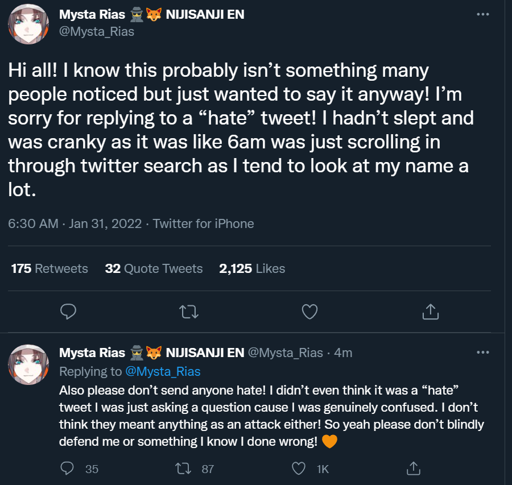Click the 4m timestamp on reply

point(343,353)
